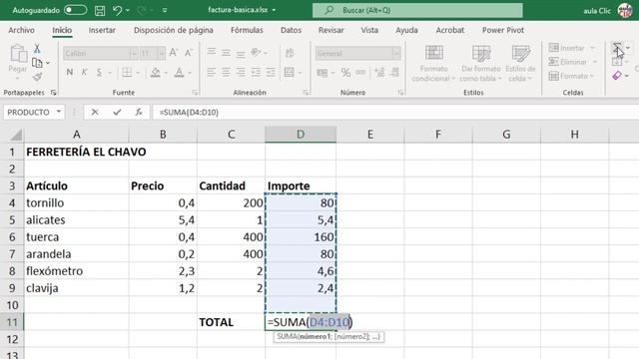Confirm formula with checkmark

(117, 112)
